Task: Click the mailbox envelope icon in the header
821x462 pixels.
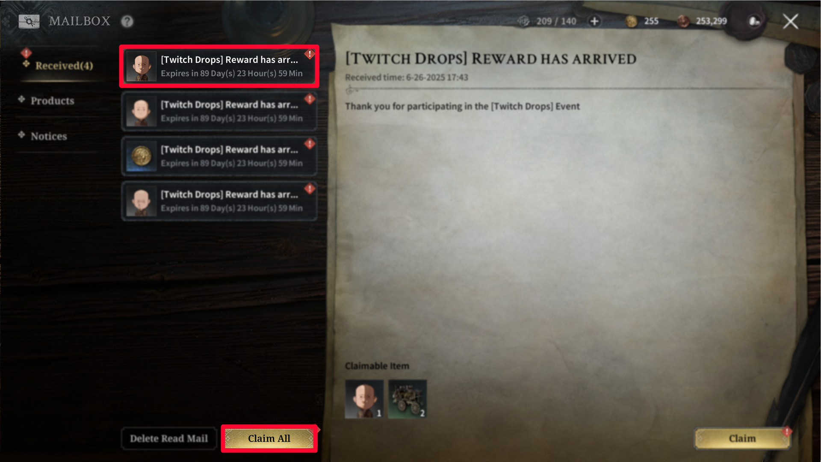Action: pos(29,21)
